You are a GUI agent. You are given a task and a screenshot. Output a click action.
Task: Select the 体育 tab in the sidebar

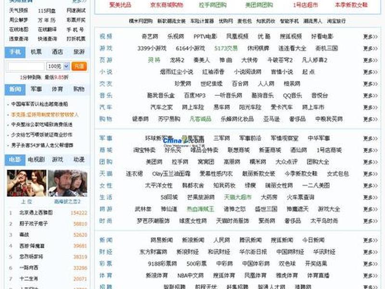(57, 89)
